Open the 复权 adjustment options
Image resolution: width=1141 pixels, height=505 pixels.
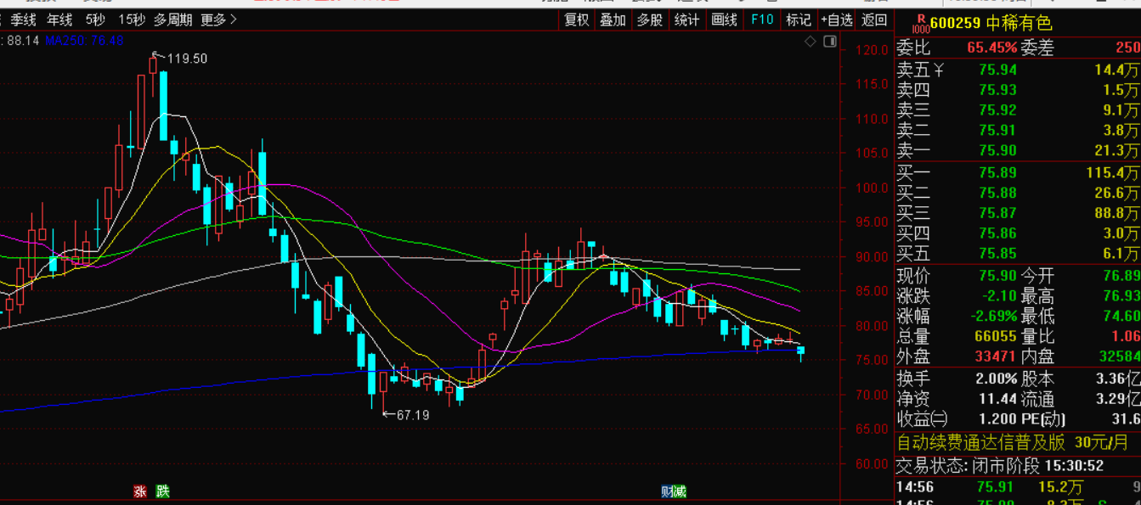tap(577, 20)
